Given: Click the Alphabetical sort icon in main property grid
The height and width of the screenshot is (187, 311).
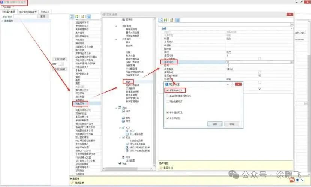Looking at the screenshot, I should pos(77,16).
